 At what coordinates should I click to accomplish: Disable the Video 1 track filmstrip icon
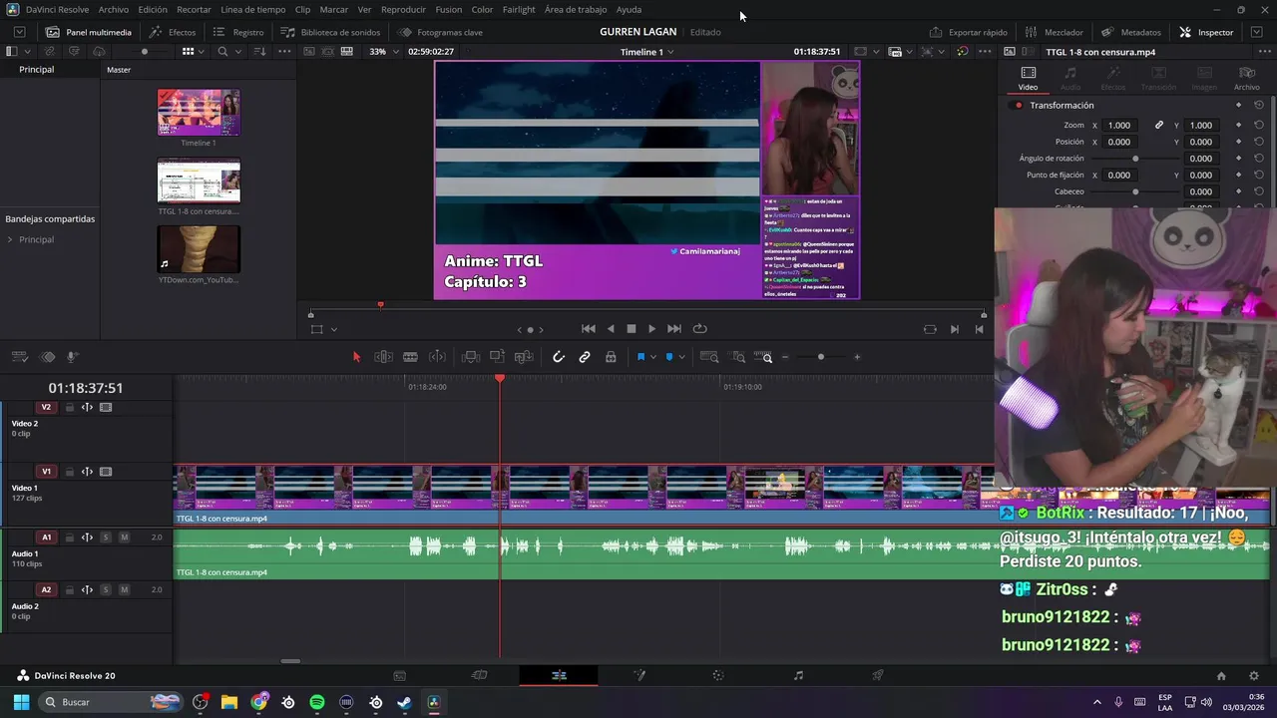pyautogui.click(x=106, y=472)
